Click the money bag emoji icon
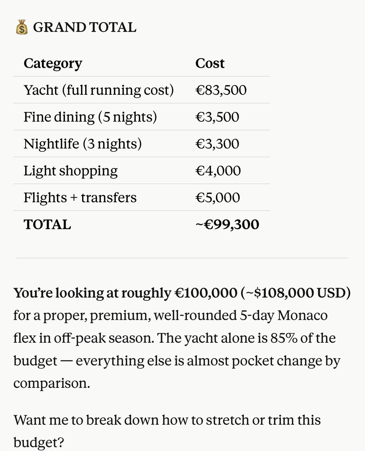 click(22, 28)
